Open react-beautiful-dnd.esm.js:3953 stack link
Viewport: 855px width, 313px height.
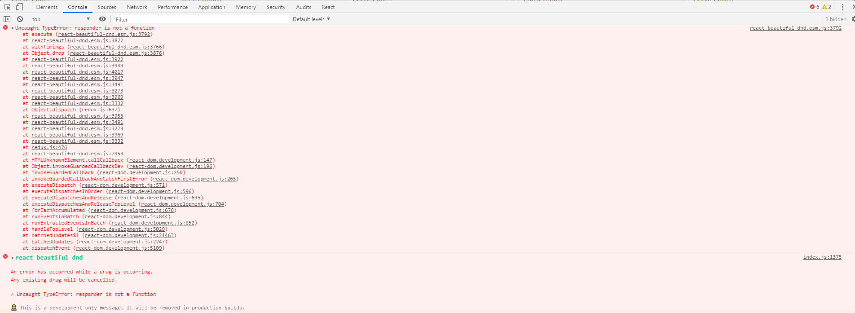pos(77,116)
